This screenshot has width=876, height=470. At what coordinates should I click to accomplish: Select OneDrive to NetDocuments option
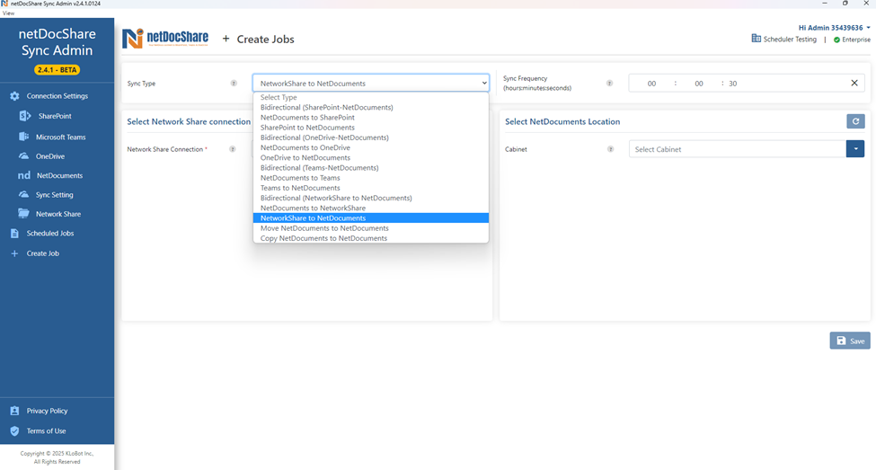pos(371,157)
